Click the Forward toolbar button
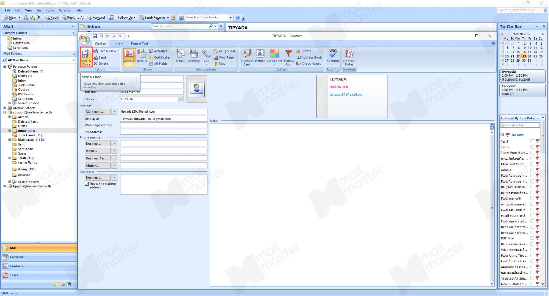549x296 pixels. click(x=96, y=17)
